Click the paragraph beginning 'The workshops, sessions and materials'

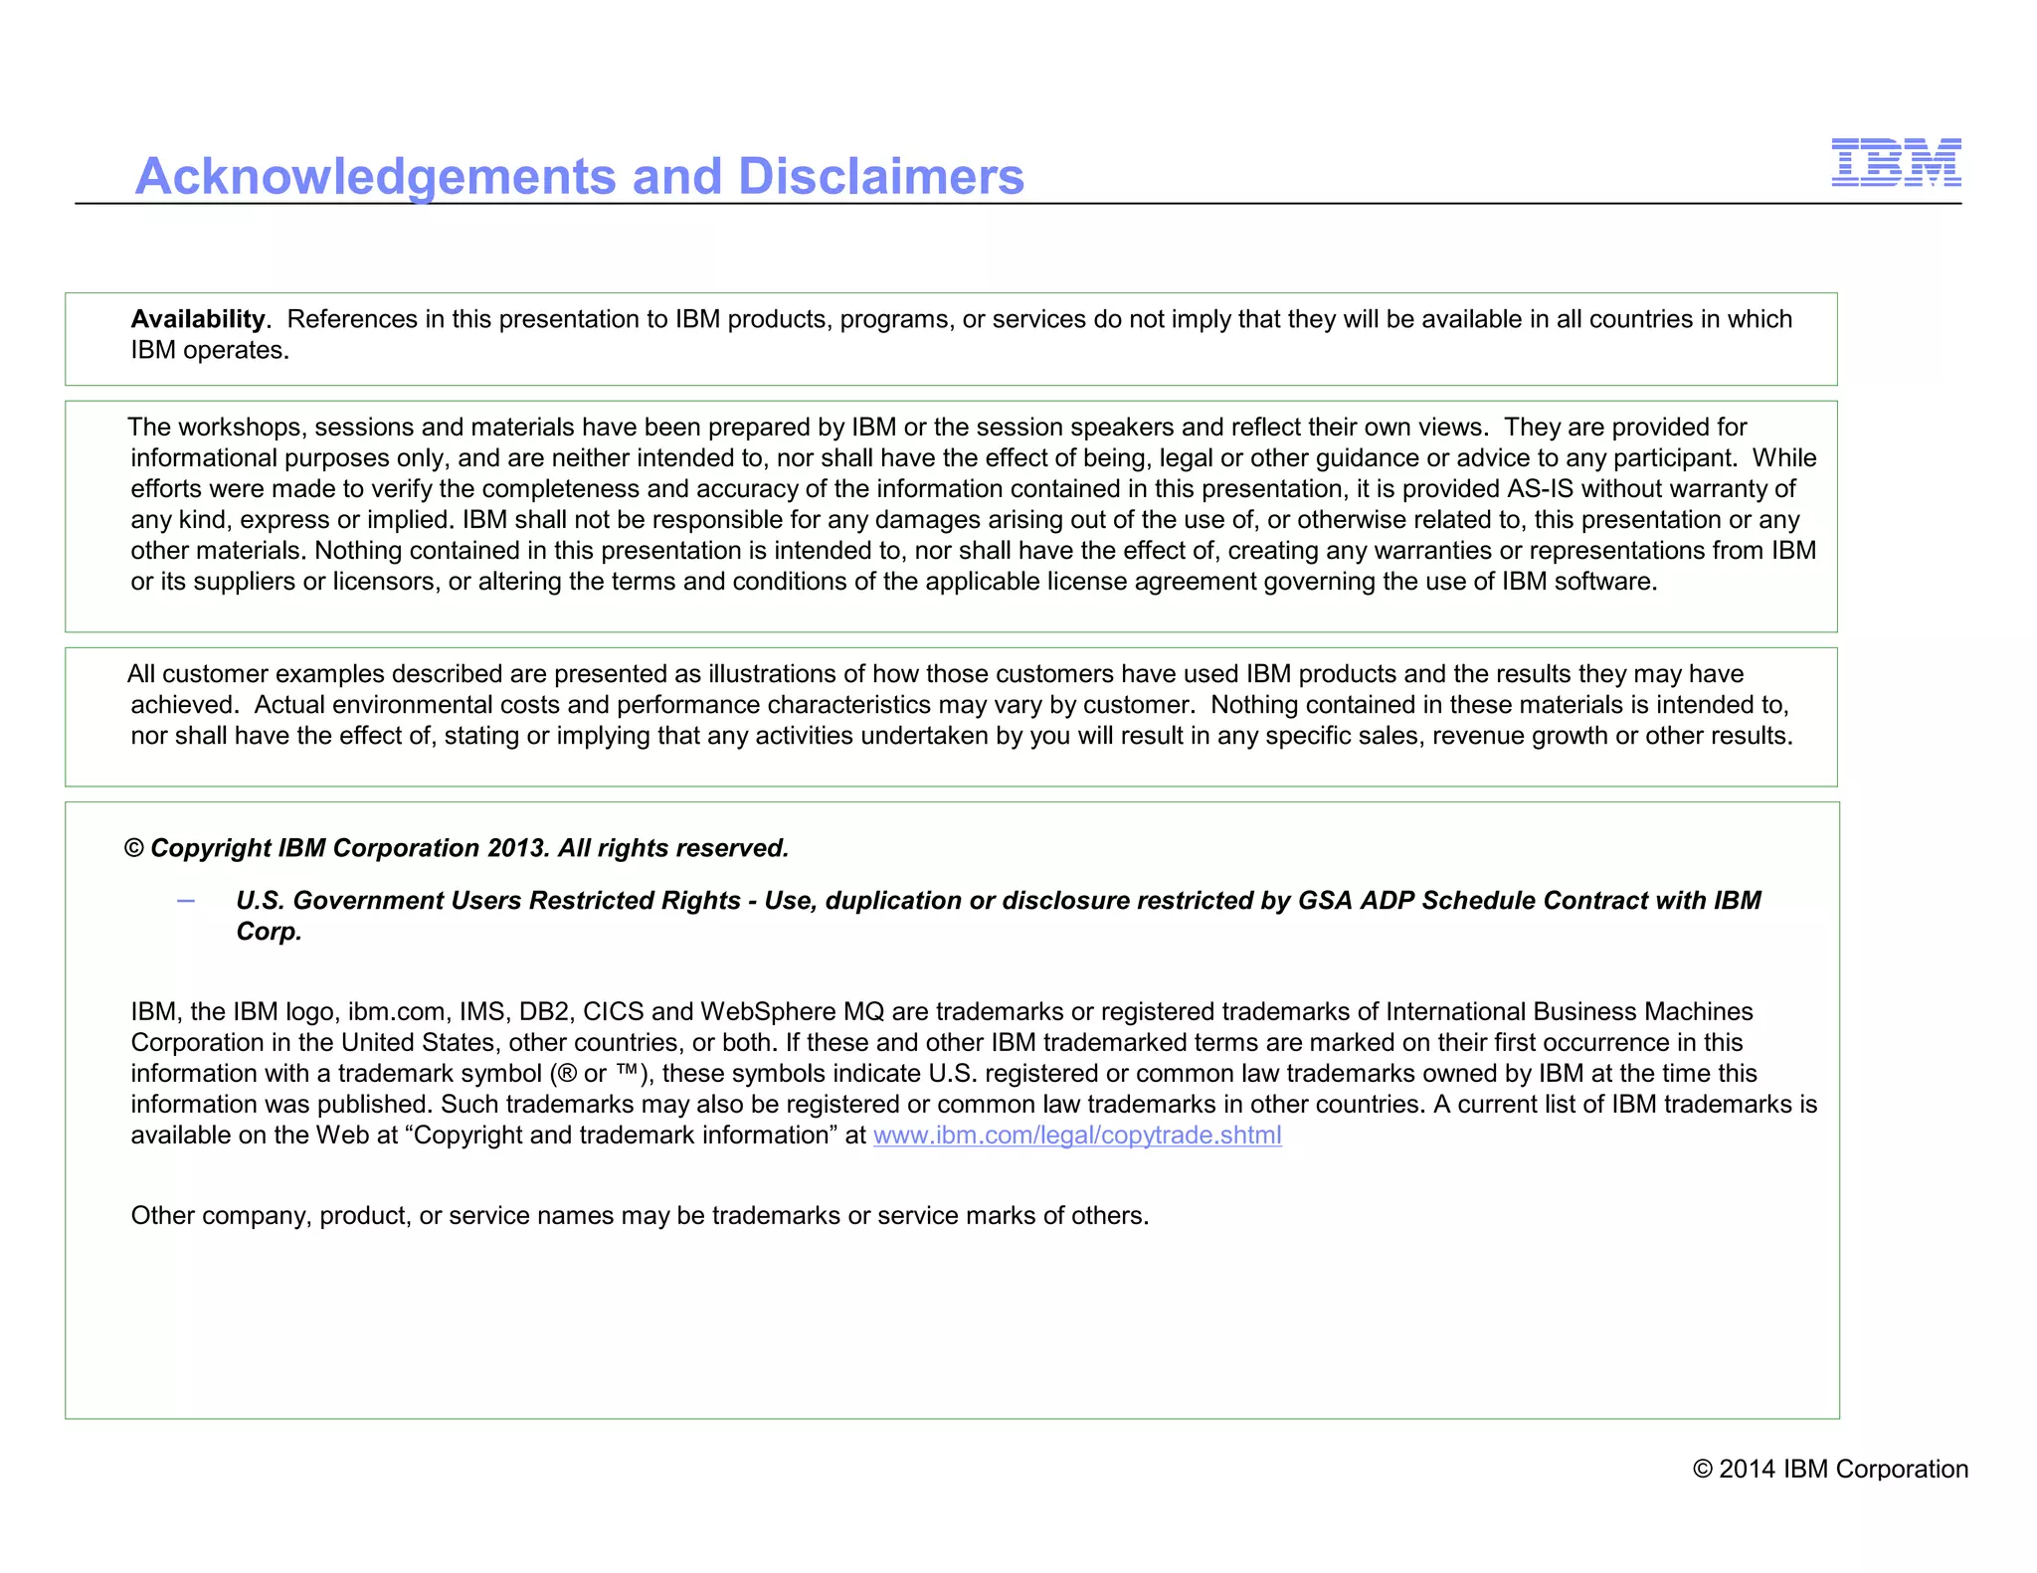pos(973,504)
